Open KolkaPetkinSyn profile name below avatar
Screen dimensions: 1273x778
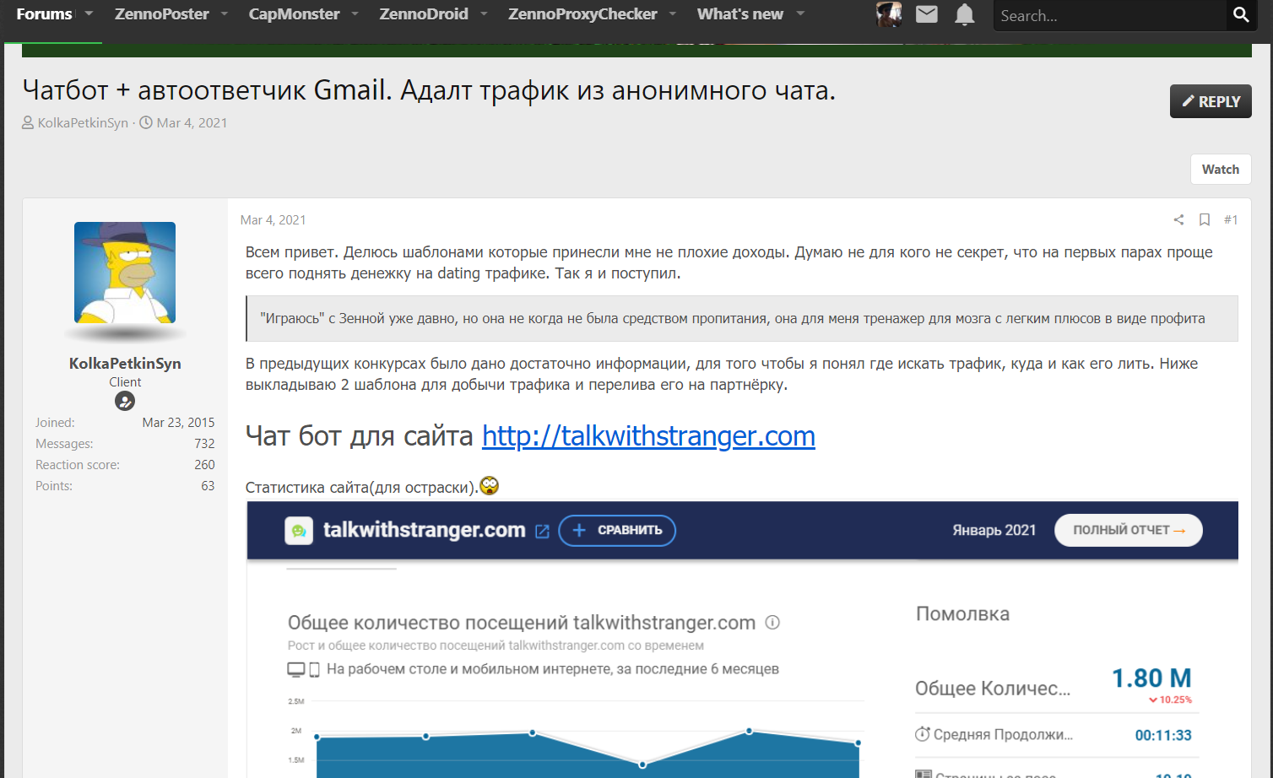click(x=125, y=364)
